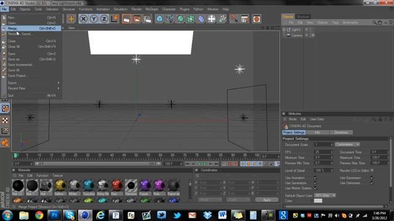Toggle the Z axis lock
The height and width of the screenshot is (221, 394).
tap(104, 19)
